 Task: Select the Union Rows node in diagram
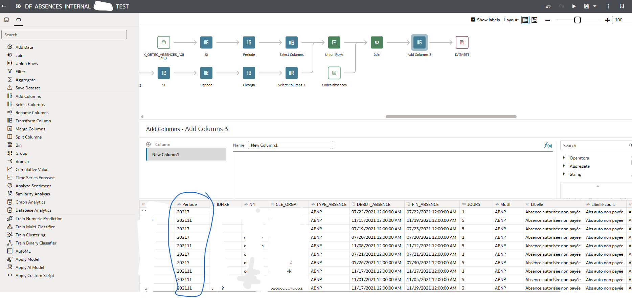click(x=334, y=42)
